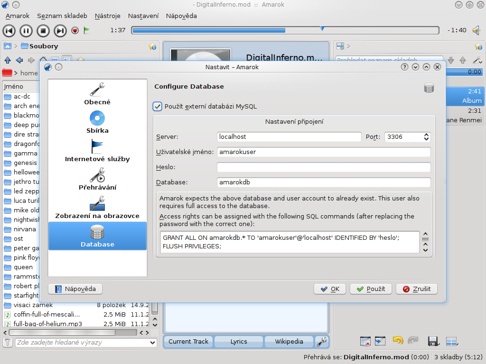Switch to the Wikipedia tab

[x=289, y=342]
